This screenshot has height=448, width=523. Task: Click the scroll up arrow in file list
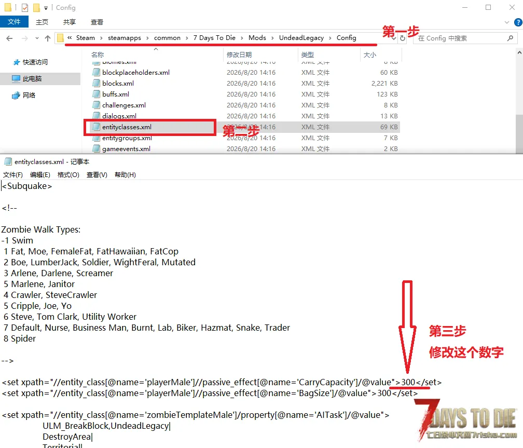[x=519, y=53]
